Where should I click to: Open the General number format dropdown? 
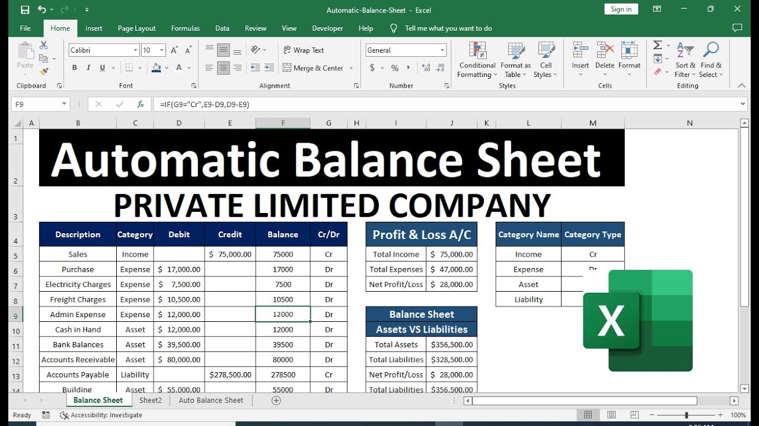442,50
